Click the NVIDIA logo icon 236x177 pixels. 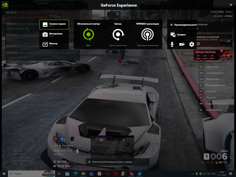pyautogui.click(x=5, y=5)
